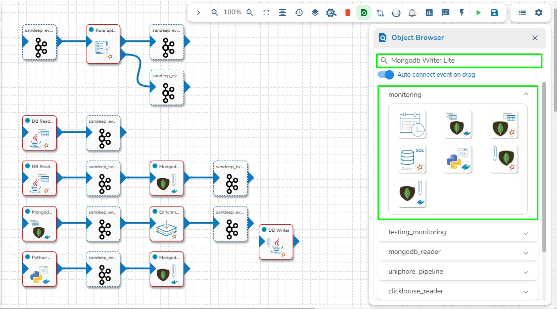Screen dimensions: 557x309
Task: Save the pipeline using the floppy disk icon
Action: click(x=494, y=13)
